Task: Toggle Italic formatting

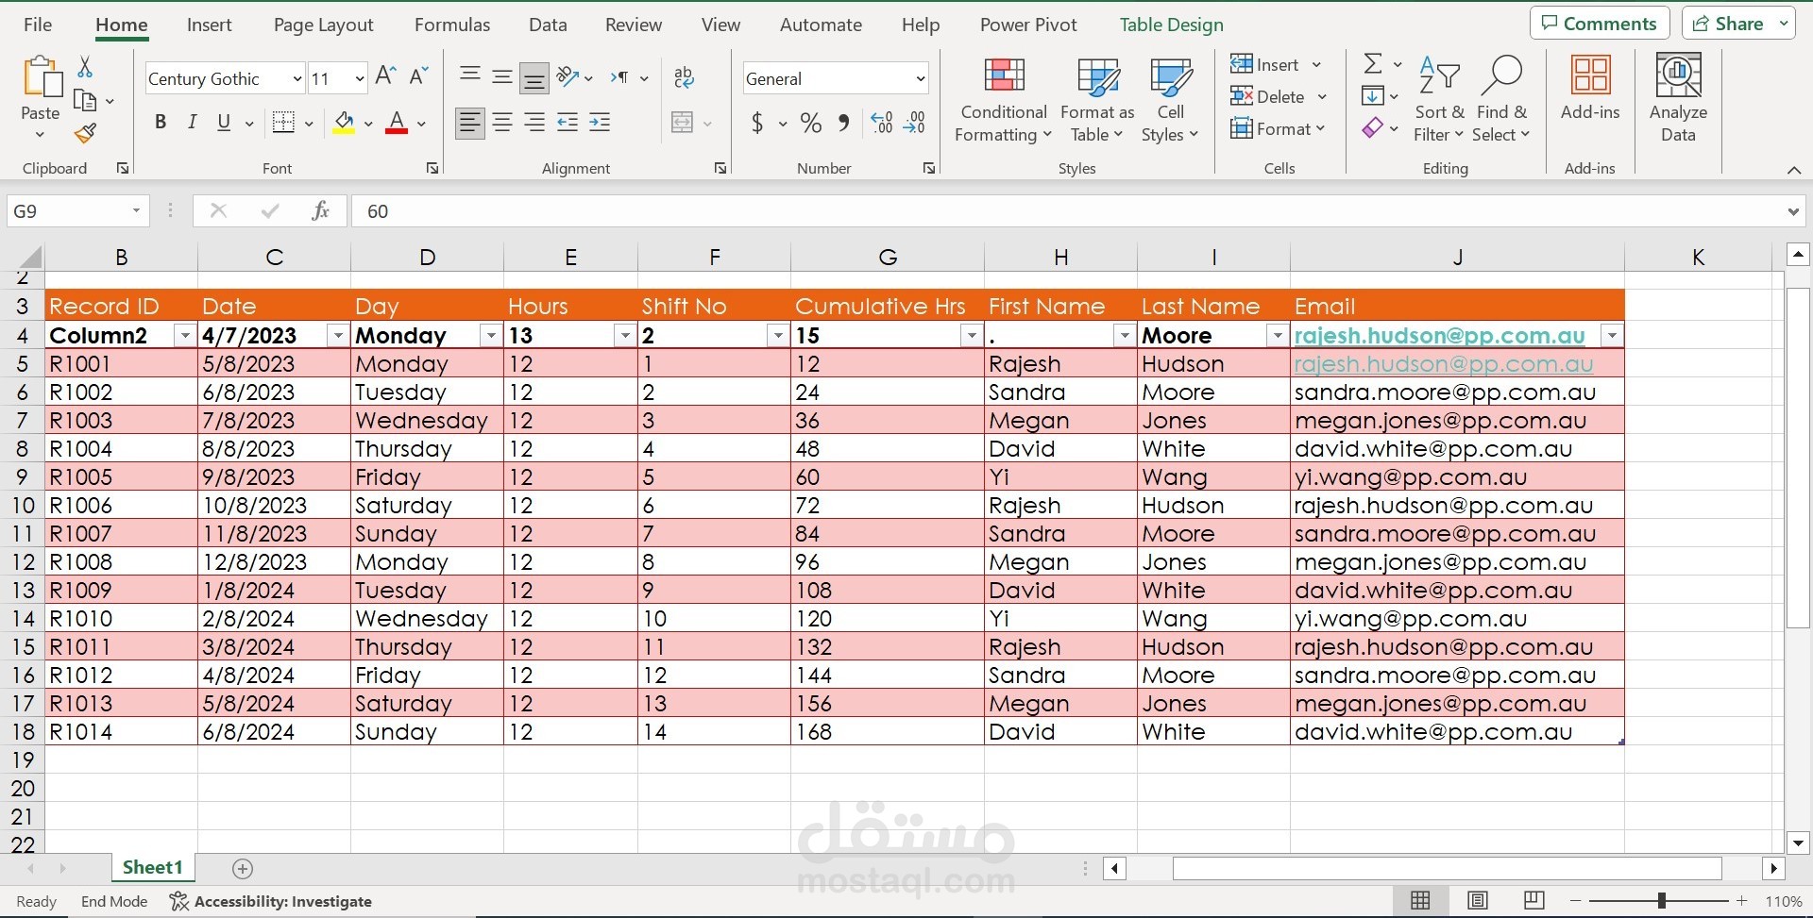Action: pyautogui.click(x=192, y=123)
